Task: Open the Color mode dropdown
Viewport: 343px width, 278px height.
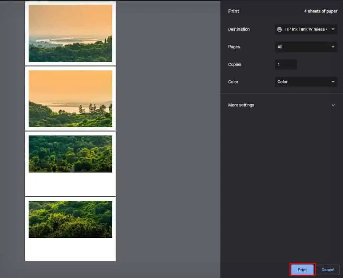Action: tap(305, 82)
